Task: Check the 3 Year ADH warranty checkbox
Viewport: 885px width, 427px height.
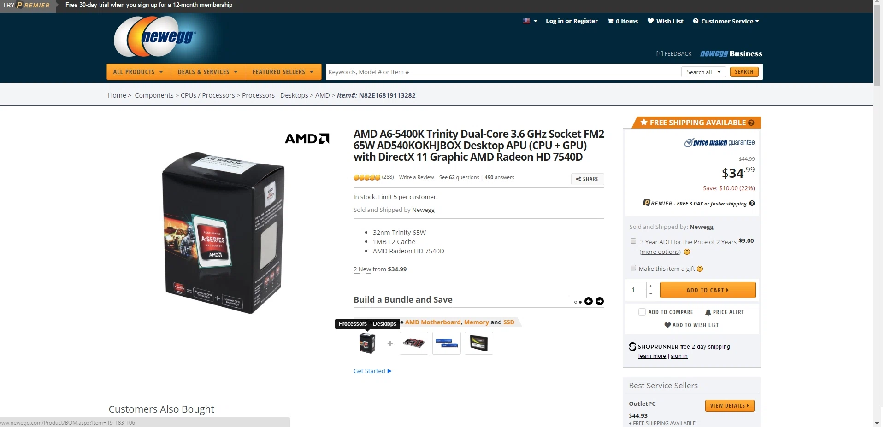Action: pyautogui.click(x=633, y=241)
